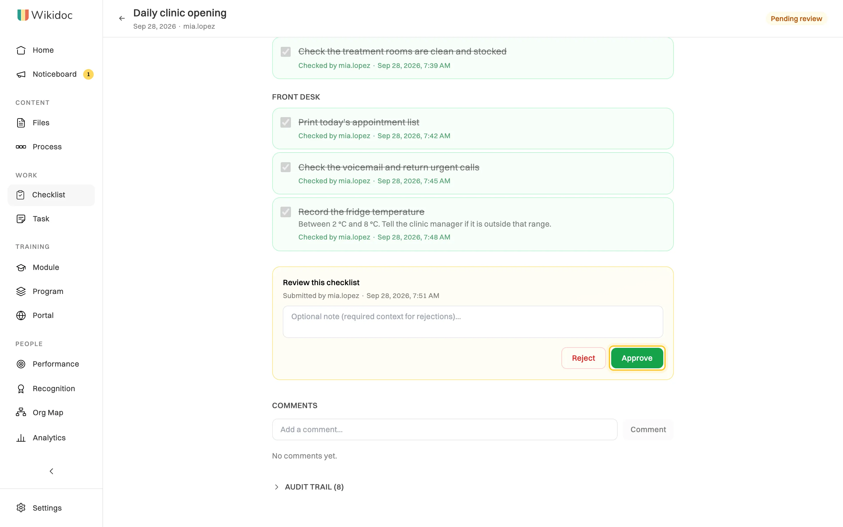843x527 pixels.
Task: Click the Wikidoc logo icon
Action: click(23, 15)
